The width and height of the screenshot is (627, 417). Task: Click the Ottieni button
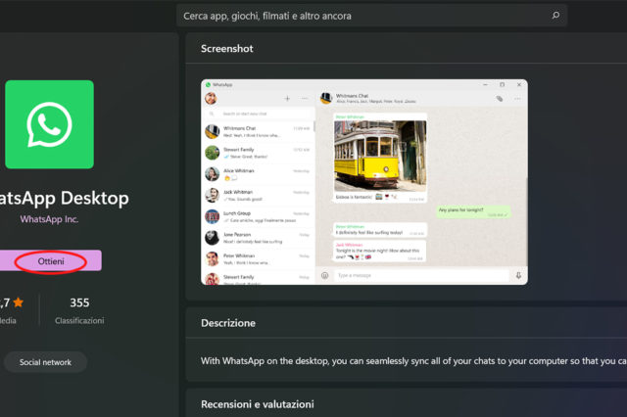click(50, 260)
